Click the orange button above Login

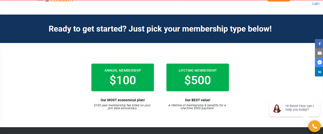coord(279,1)
